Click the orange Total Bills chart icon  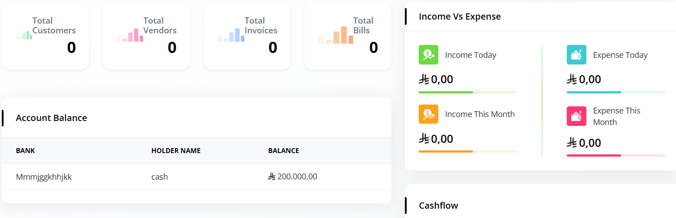pos(336,35)
